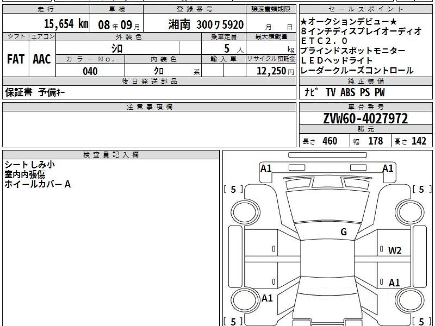Click the 譲渡書類期限 header
Image resolution: width=435 pixels, height=326 pixels.
pyautogui.click(x=271, y=9)
